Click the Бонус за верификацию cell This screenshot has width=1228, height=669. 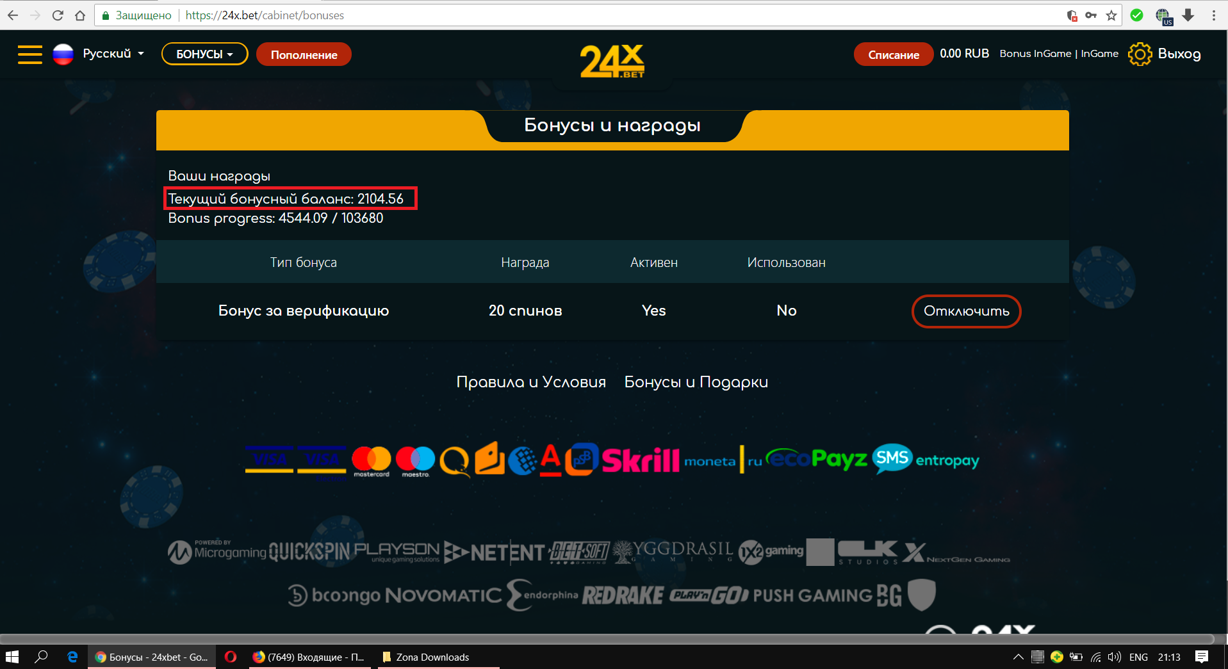pos(304,311)
